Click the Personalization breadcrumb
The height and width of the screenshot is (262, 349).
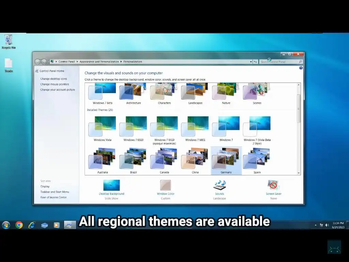(x=133, y=62)
